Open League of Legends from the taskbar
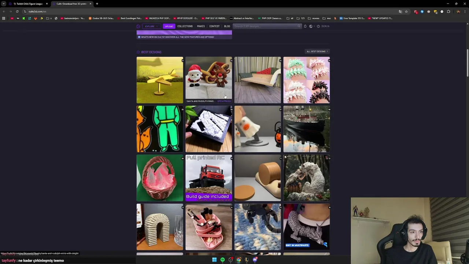 tap(247, 260)
